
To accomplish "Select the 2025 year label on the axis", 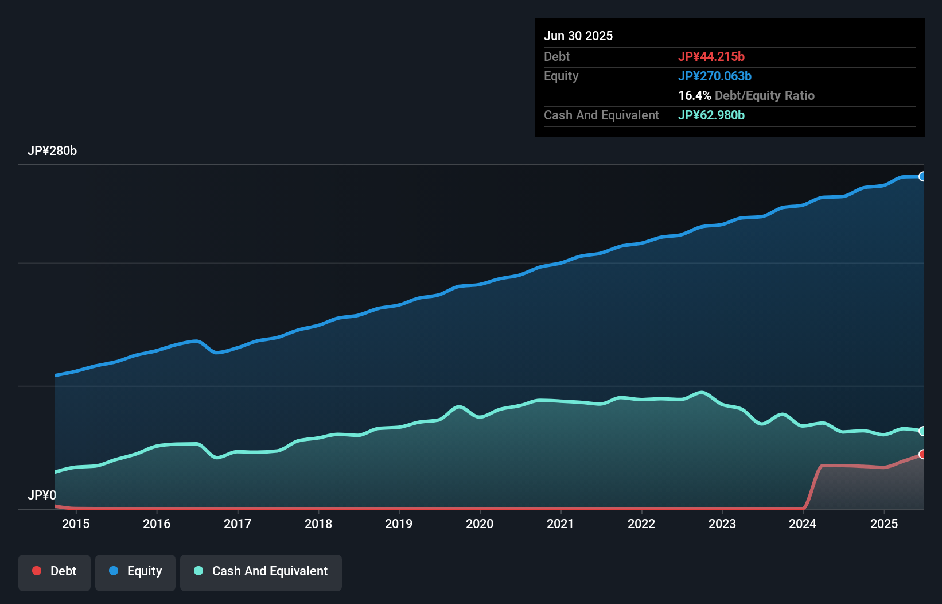I will tap(884, 524).
